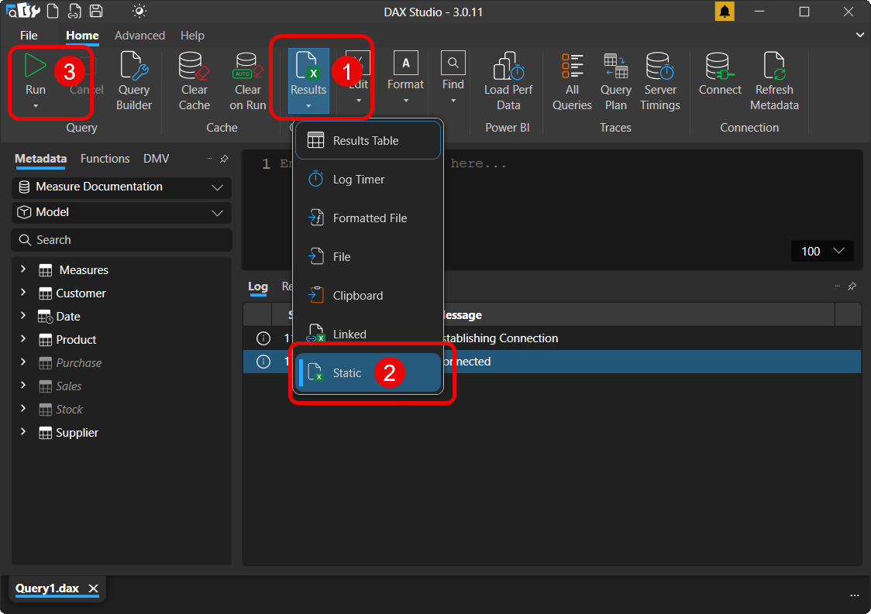Open the Help ribbon tab
This screenshot has width=871, height=614.
[x=192, y=36]
